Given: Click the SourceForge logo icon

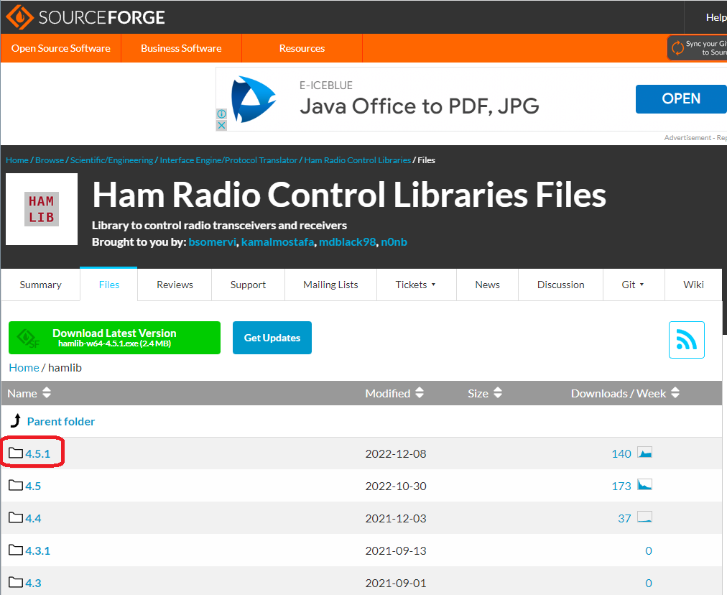Looking at the screenshot, I should [x=19, y=17].
